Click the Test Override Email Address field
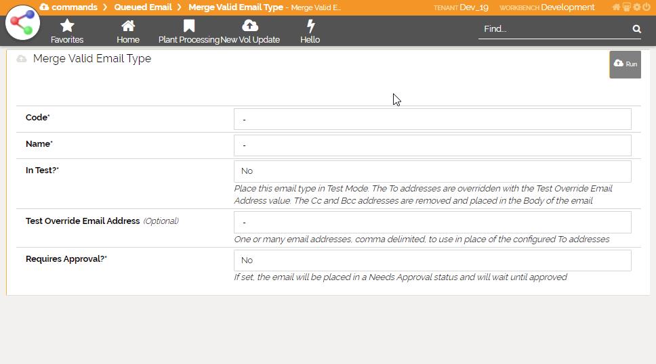Screen dimensions: 656x364 pos(432,223)
